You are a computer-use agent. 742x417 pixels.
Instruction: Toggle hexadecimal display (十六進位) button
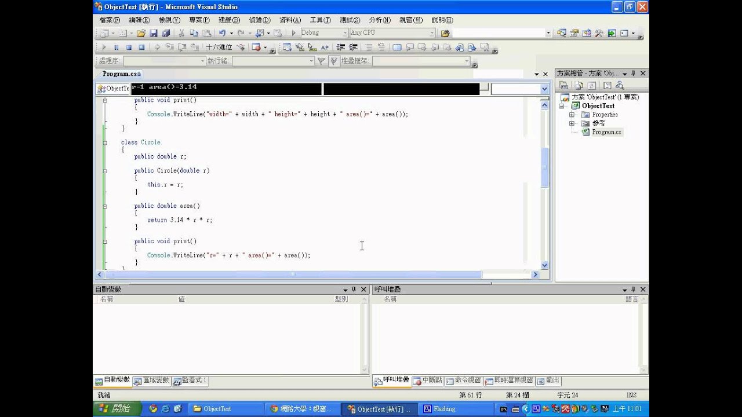tap(220, 47)
